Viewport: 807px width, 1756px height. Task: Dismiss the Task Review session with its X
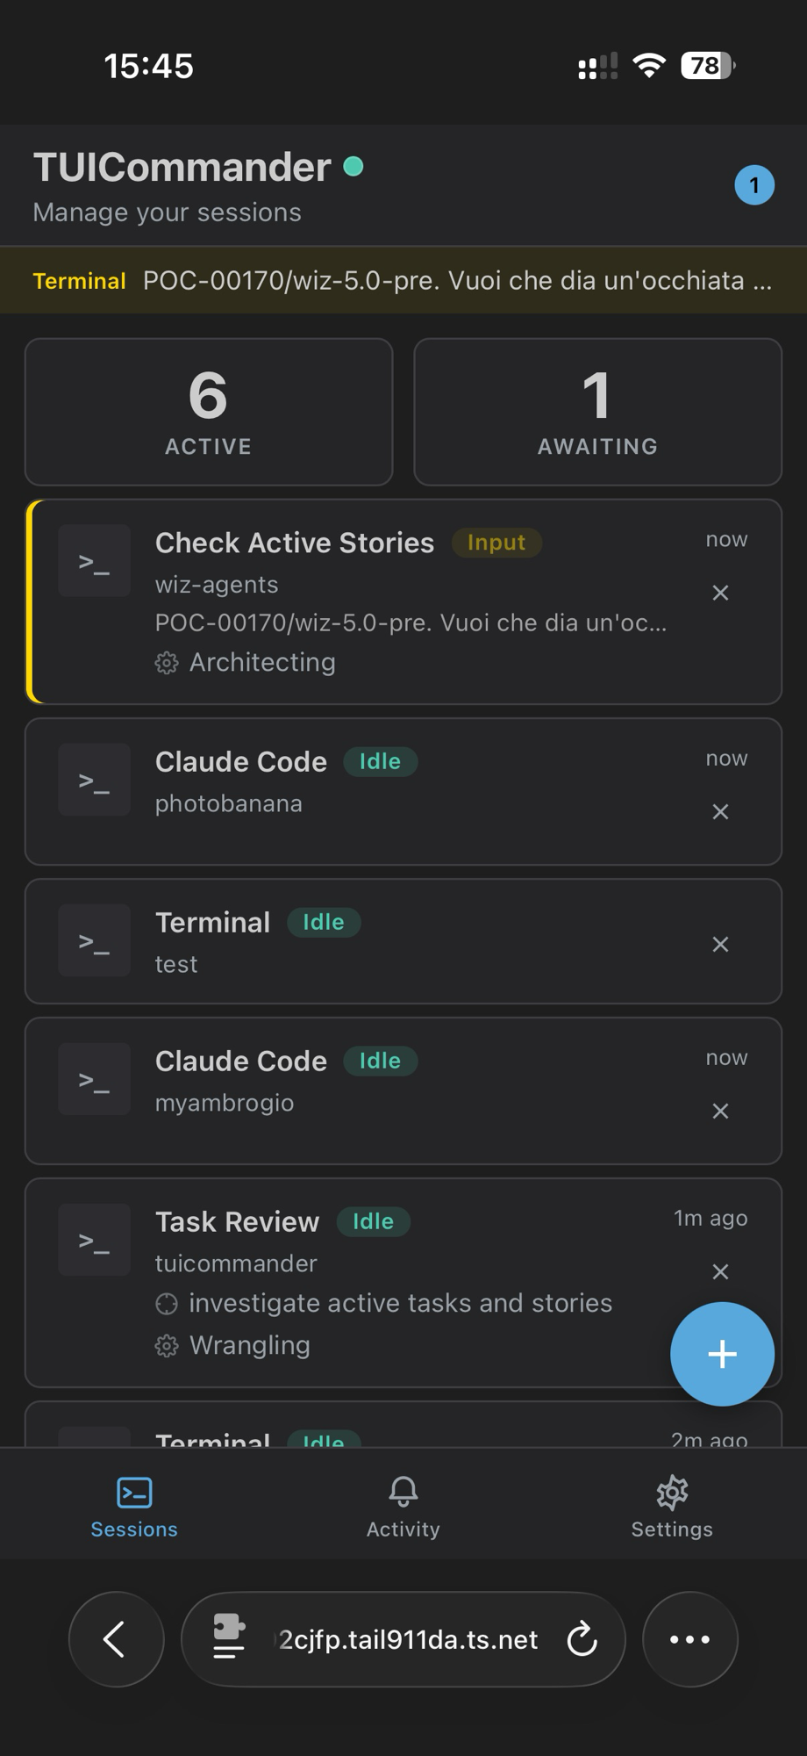(x=720, y=1271)
